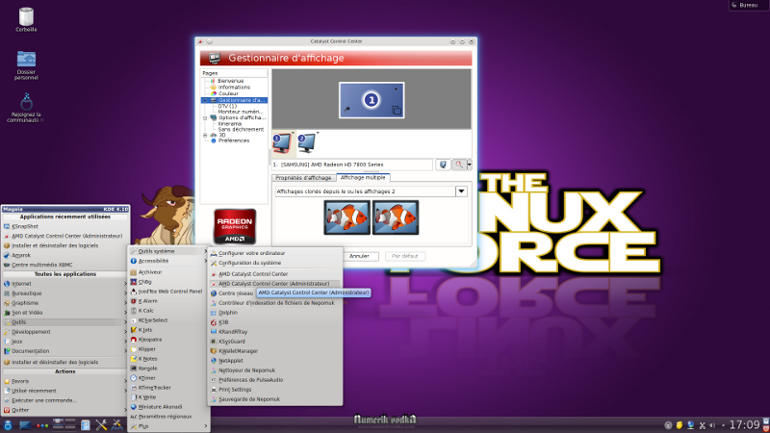Viewport: 770px width, 433px height.
Task: Open the Favoris submenu
Action: coord(65,381)
